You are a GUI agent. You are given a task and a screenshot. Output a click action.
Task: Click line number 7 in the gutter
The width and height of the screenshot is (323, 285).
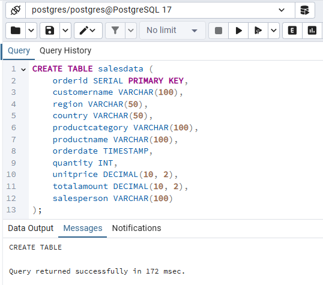click(x=14, y=140)
